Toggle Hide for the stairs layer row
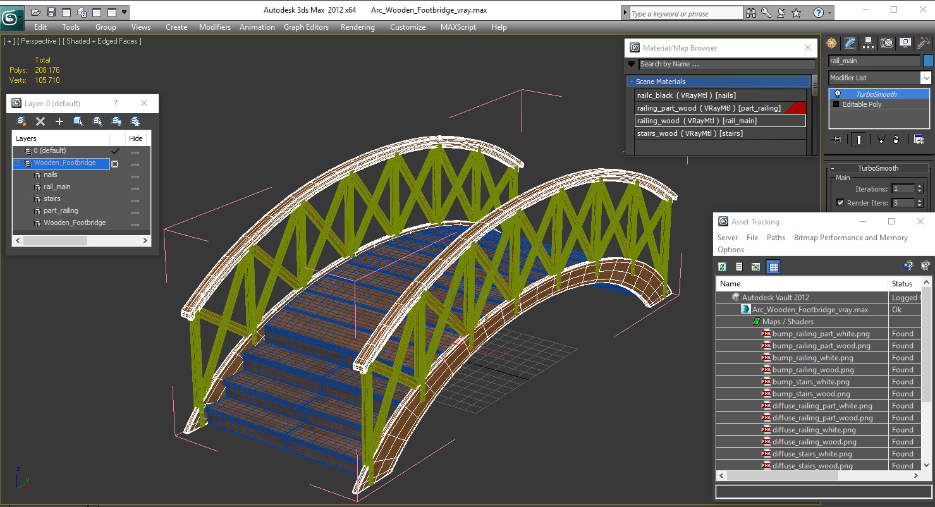The image size is (935, 507). click(135, 199)
